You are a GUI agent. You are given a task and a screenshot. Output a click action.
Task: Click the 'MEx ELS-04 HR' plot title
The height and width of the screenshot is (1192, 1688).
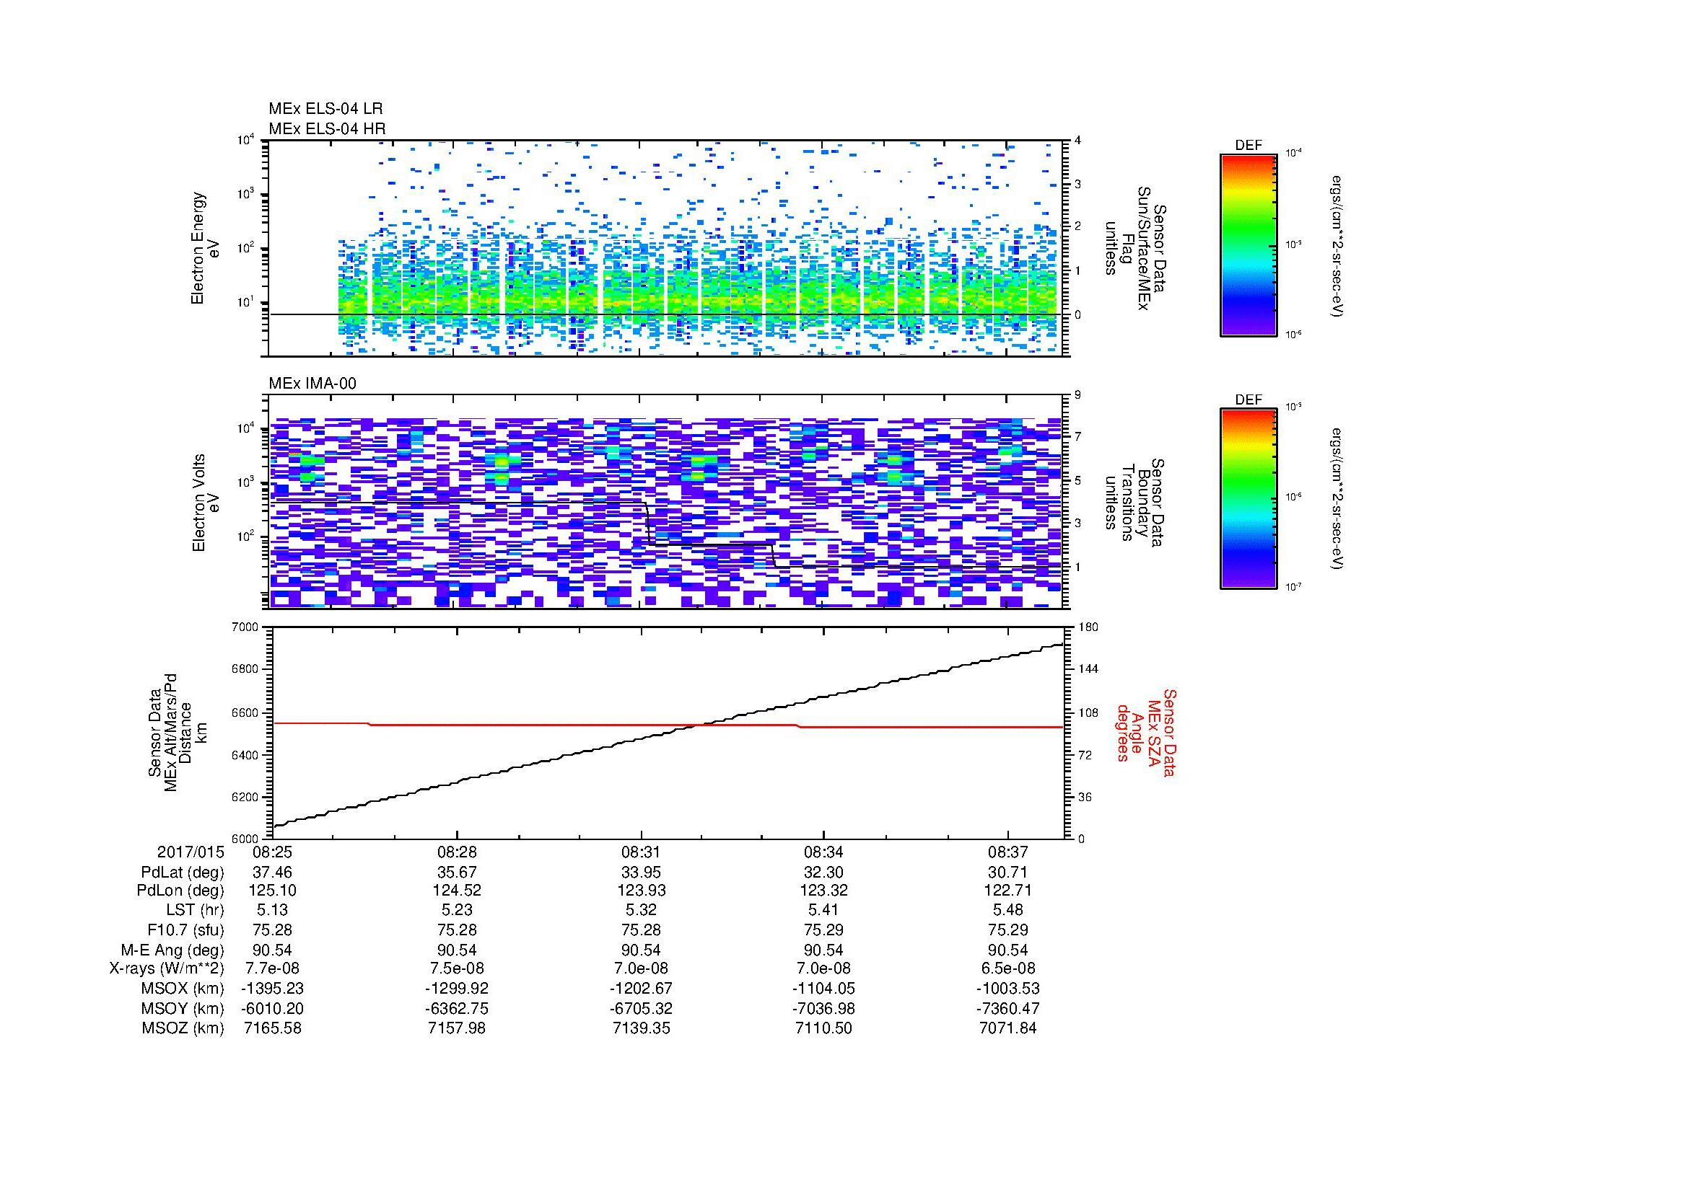point(327,129)
